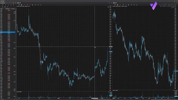This screenshot has width=178, height=100.
Task: Click the blue magnifier icon in the left chart toolbar
Action: click(x=35, y=5)
